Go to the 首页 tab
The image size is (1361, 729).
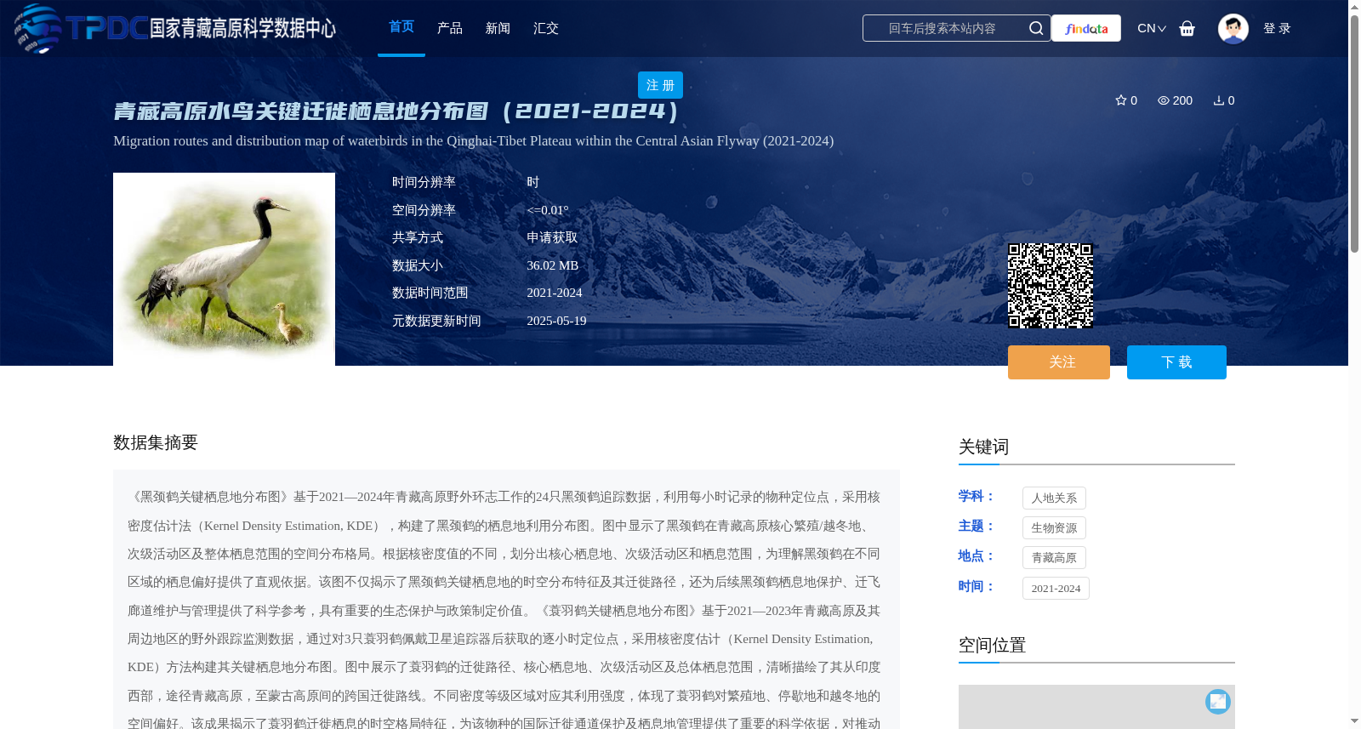coord(401,27)
